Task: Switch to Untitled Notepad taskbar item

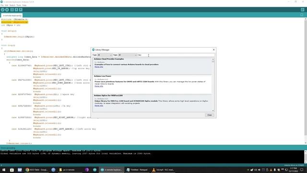Action: (137, 170)
